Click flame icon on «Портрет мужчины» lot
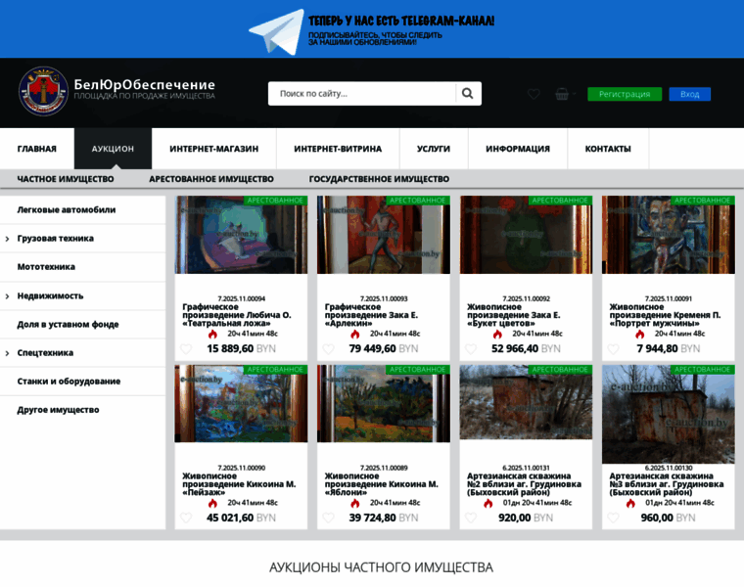Image resolution: width=744 pixels, height=587 pixels. 640,335
